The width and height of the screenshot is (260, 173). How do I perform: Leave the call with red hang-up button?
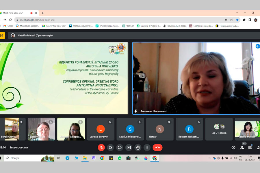(157, 148)
